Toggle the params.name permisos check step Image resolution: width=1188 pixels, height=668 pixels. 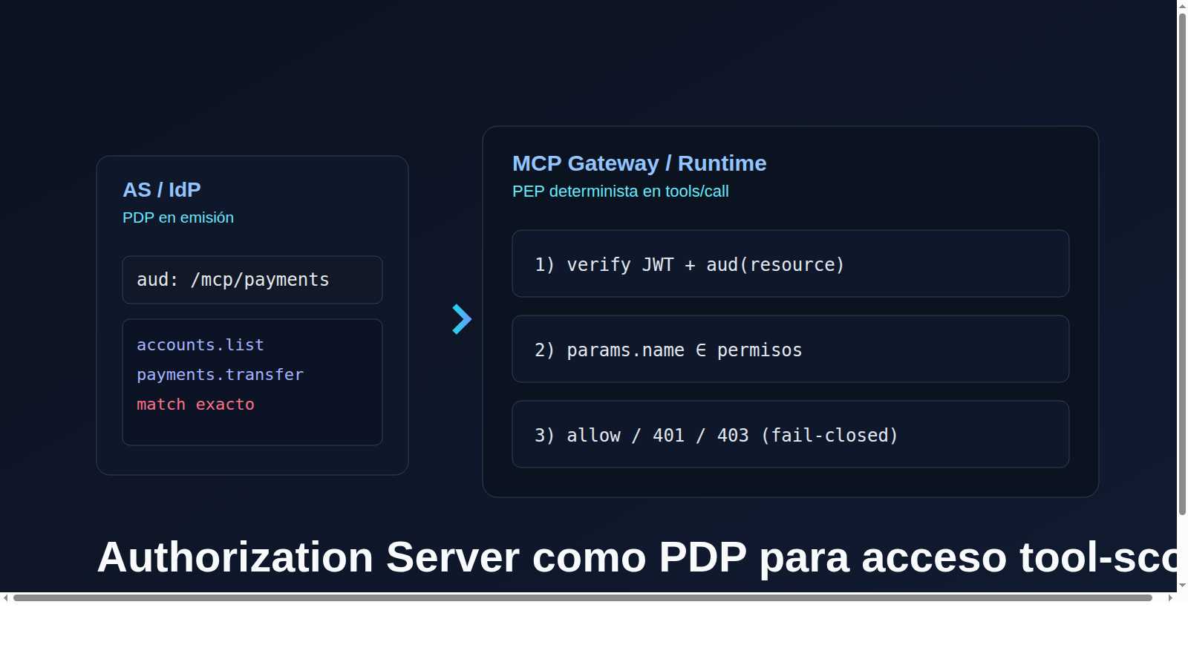(x=789, y=349)
